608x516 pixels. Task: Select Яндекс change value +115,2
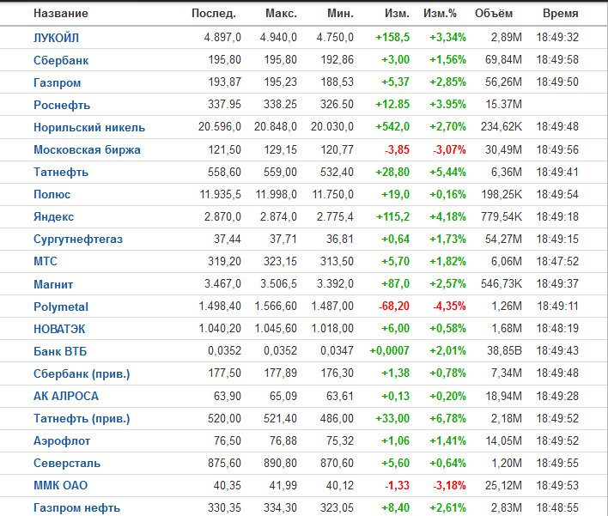(393, 216)
